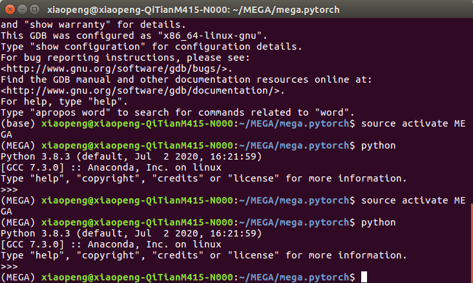This screenshot has height=283, width=473.
Task: Minimize the terminal window
Action: point(22,9)
